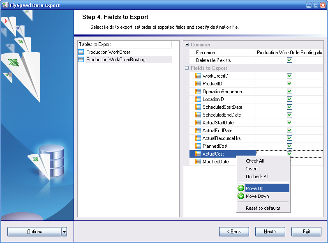
Task: Click the LocationID field icon
Action: [x=198, y=99]
